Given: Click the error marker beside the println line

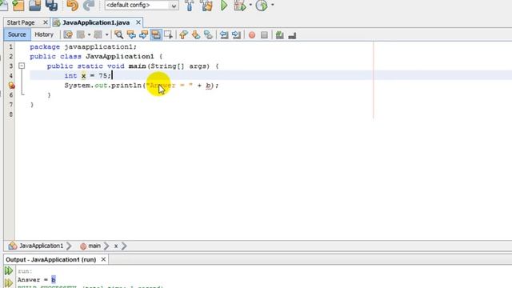Looking at the screenshot, I should (x=11, y=86).
